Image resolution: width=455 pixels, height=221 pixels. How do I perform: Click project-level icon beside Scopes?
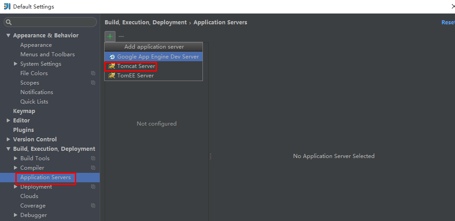coord(93,83)
